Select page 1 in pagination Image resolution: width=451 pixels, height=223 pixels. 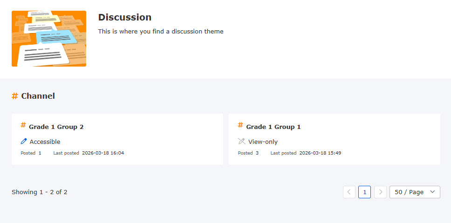pyautogui.click(x=364, y=192)
